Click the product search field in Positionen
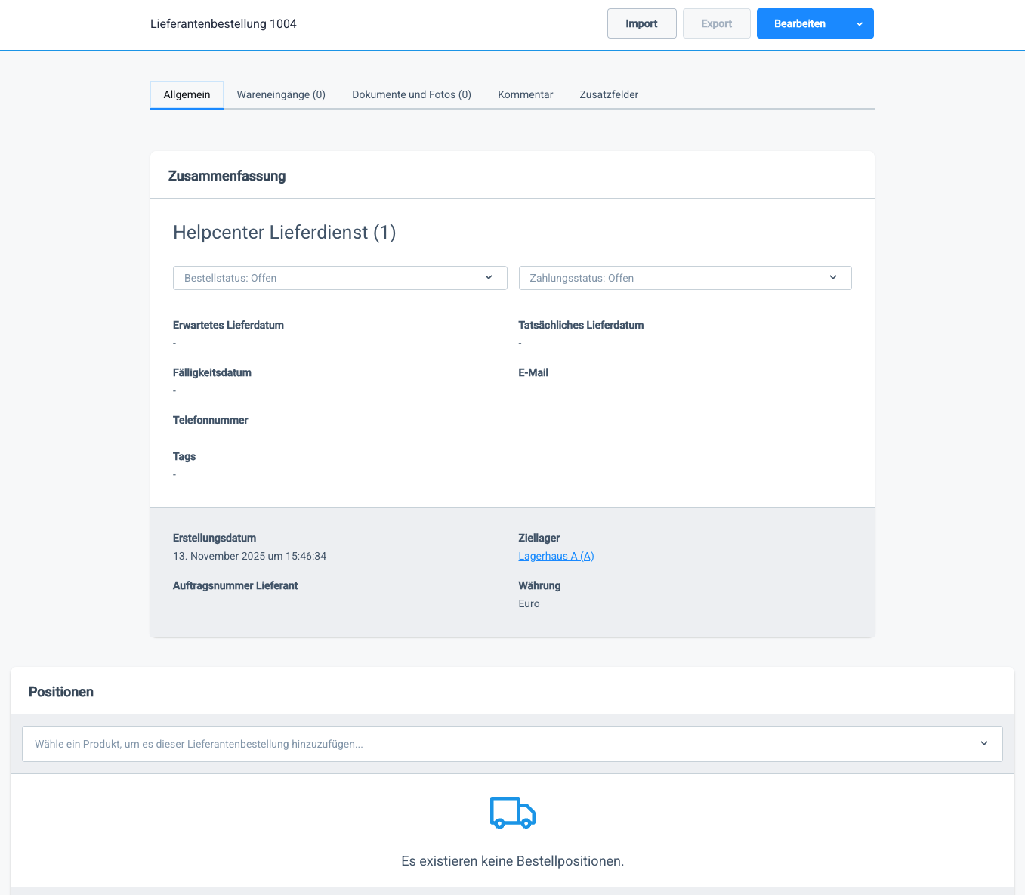1025x895 pixels. pyautogui.click(x=499, y=744)
